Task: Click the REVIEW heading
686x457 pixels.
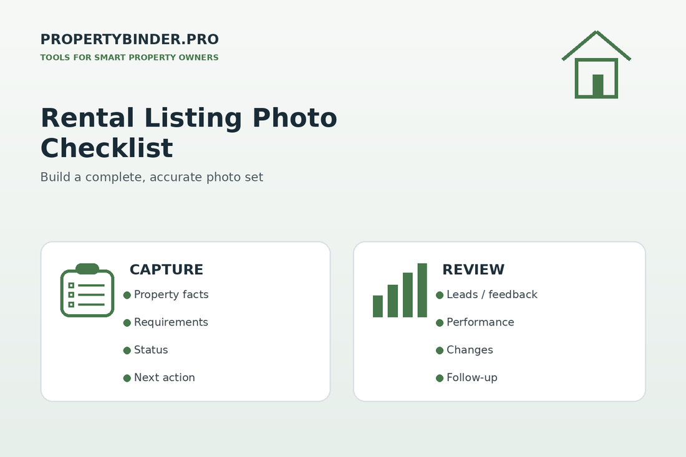Action: pyautogui.click(x=473, y=269)
